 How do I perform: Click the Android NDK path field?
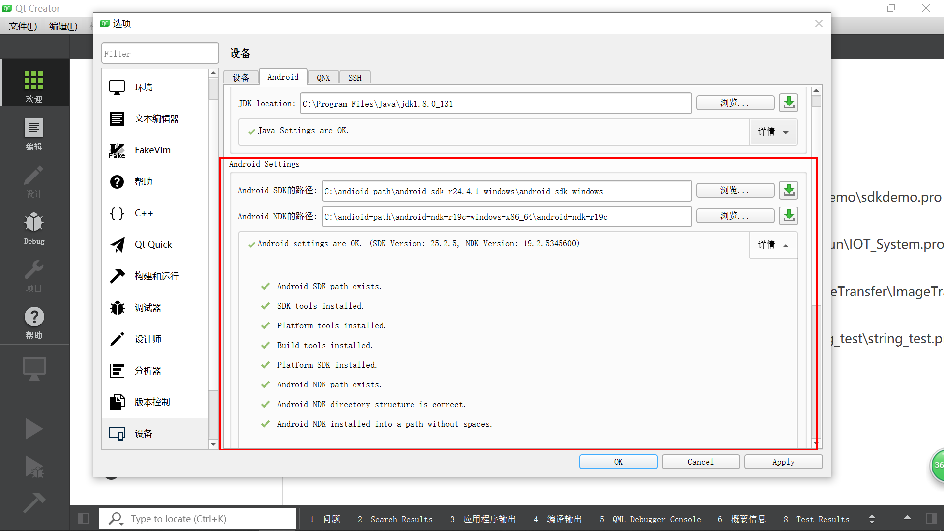click(506, 217)
